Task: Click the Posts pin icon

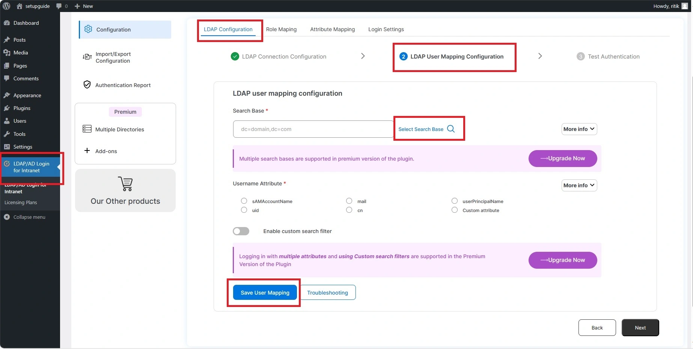Action: (7, 40)
